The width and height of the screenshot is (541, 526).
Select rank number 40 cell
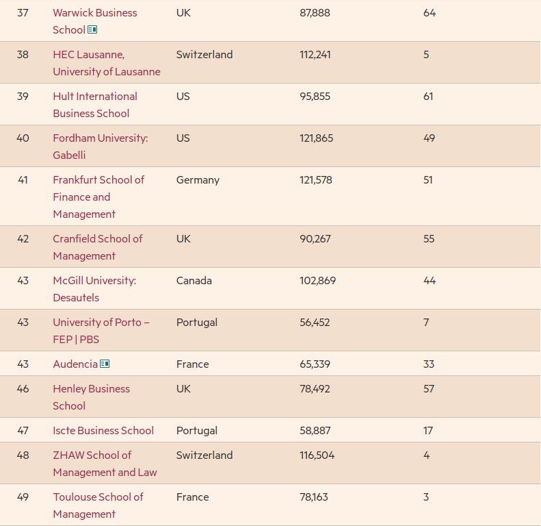23,138
